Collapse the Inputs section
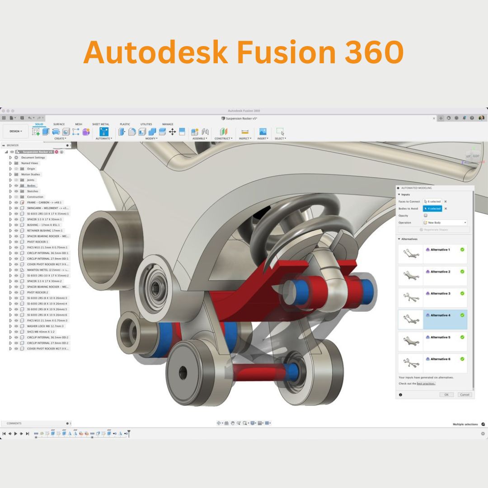This screenshot has height=488, width=488. tap(399, 194)
